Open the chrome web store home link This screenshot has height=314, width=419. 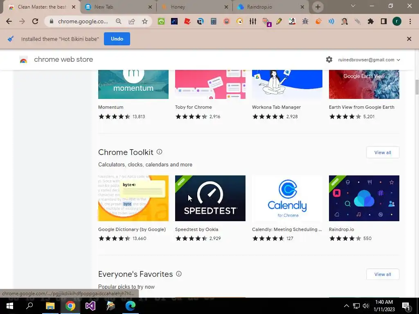56,60
